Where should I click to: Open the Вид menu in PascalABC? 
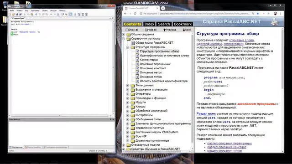[26, 10]
